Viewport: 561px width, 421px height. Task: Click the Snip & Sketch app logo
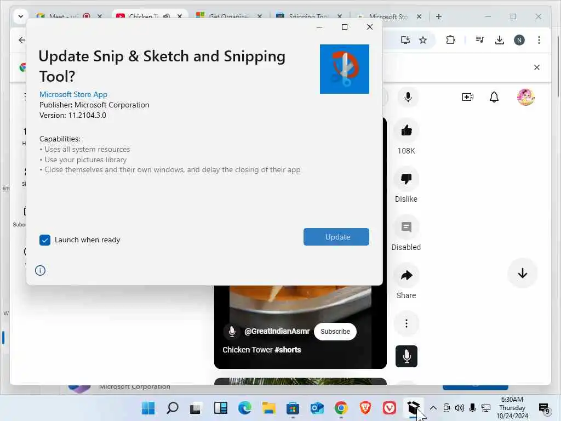(x=344, y=69)
